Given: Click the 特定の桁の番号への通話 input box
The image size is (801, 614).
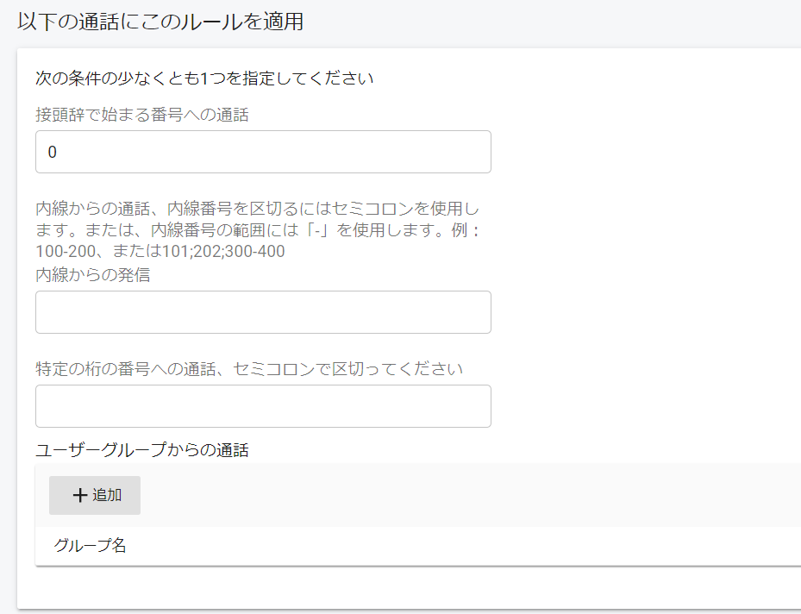Looking at the screenshot, I should coord(263,406).
